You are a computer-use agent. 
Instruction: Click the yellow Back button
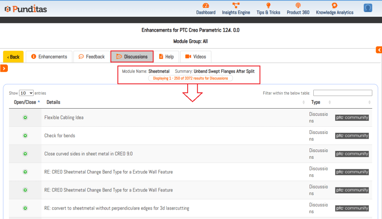[x=13, y=57]
